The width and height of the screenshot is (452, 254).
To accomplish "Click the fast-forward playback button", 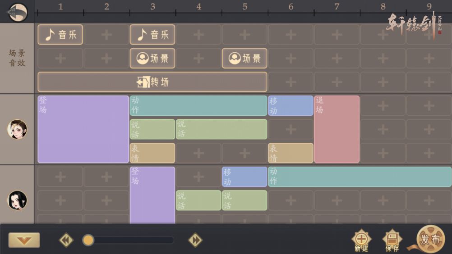I will (x=195, y=240).
